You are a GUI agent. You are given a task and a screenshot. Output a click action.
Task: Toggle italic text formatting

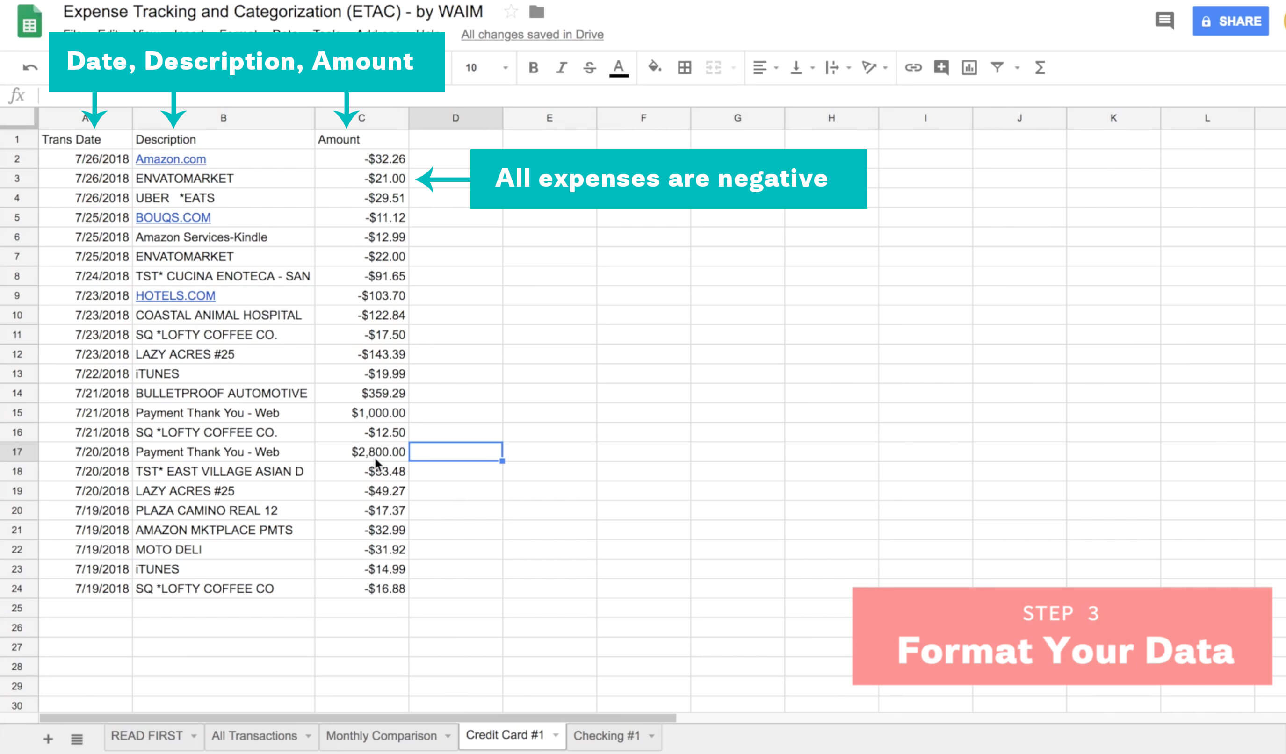tap(561, 67)
